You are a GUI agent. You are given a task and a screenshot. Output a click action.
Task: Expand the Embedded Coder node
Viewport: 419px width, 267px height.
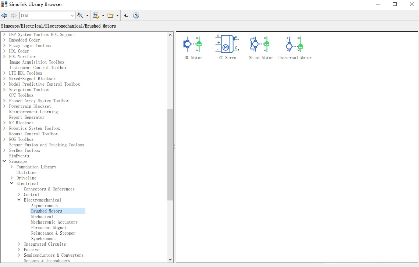click(4, 40)
